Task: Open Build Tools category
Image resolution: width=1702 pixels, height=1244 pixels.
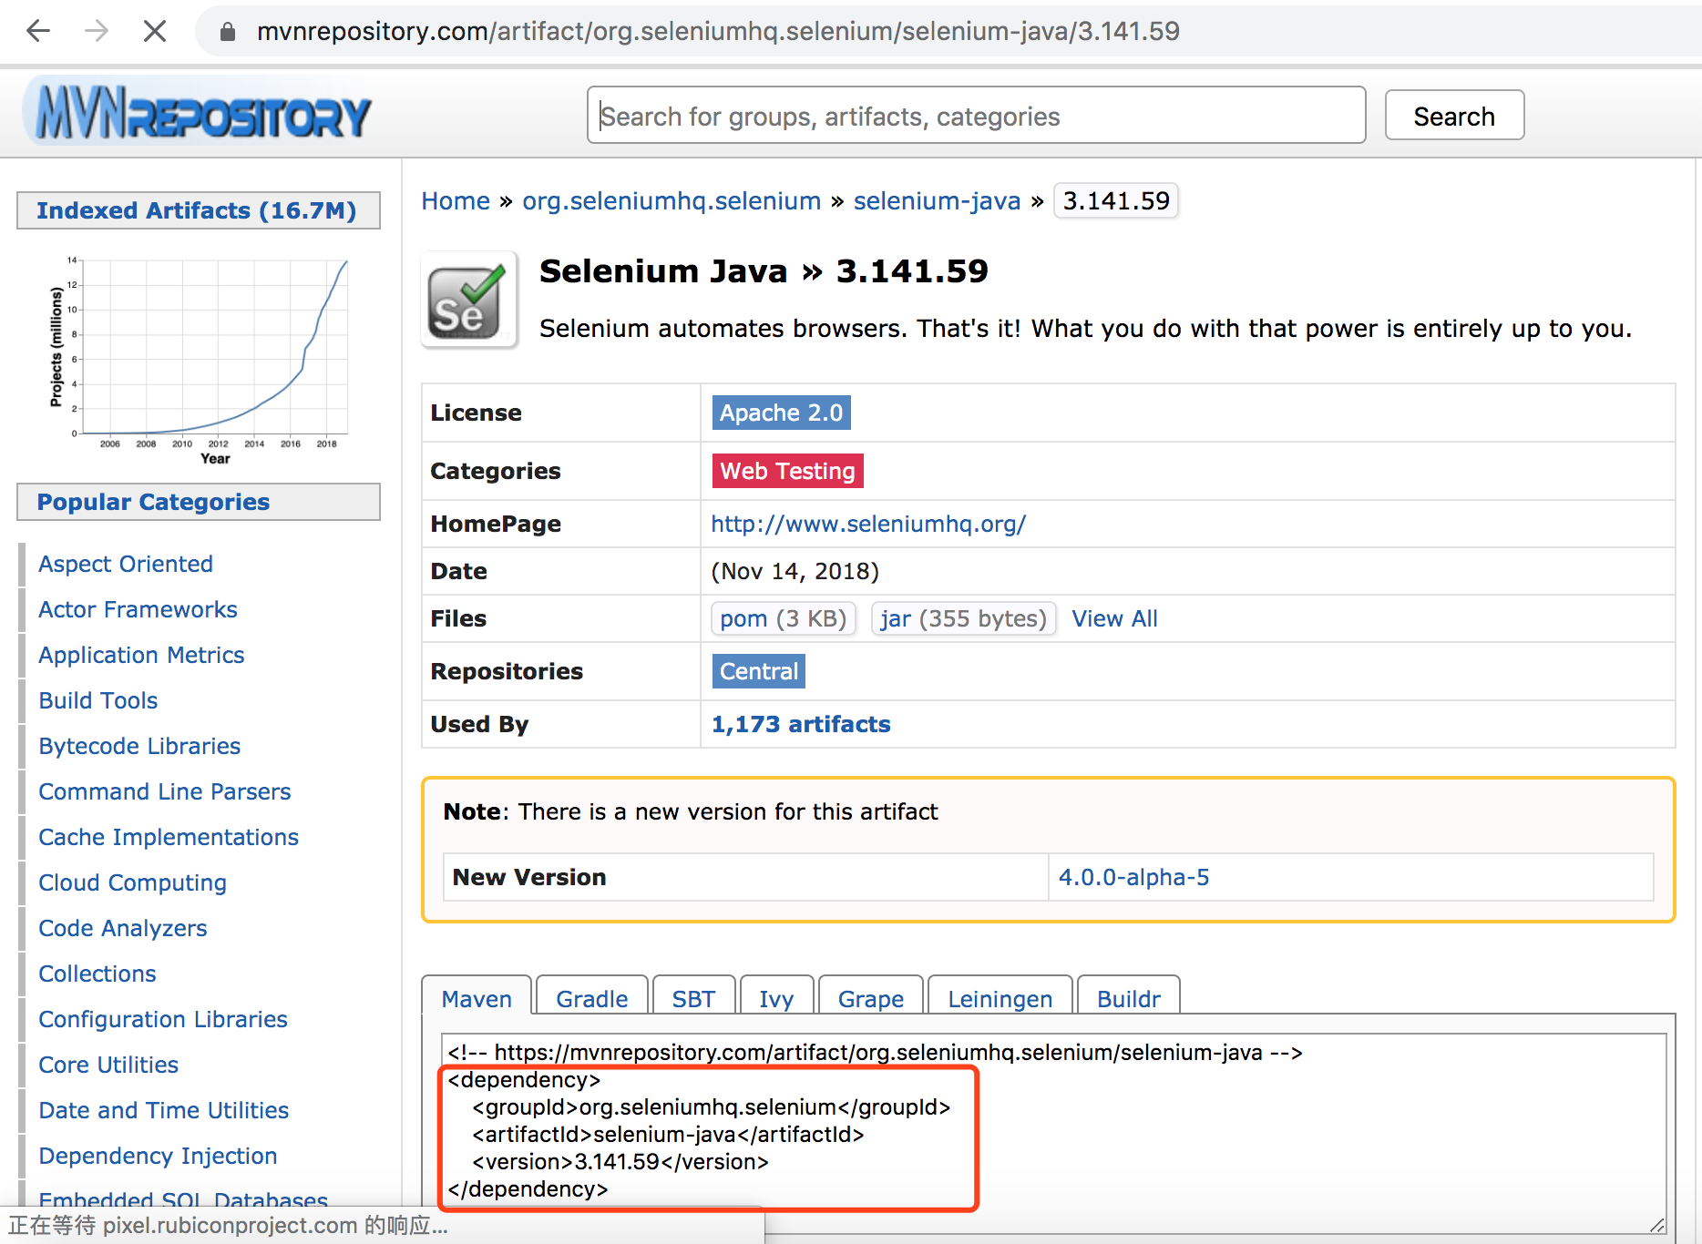Action: point(98,700)
